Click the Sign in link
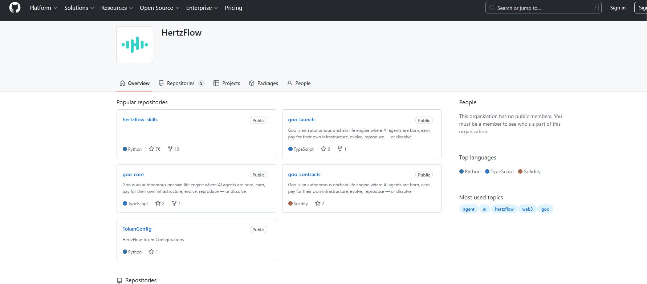This screenshot has height=284, width=647. (x=618, y=8)
